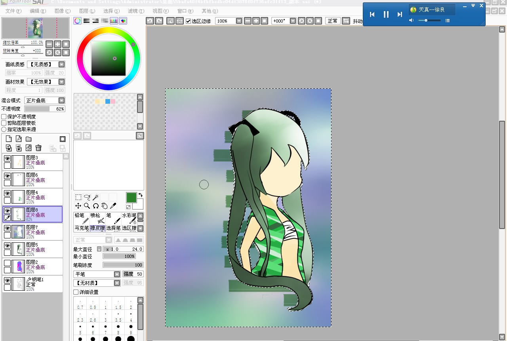Open the 图层 menu

[x=87, y=11]
